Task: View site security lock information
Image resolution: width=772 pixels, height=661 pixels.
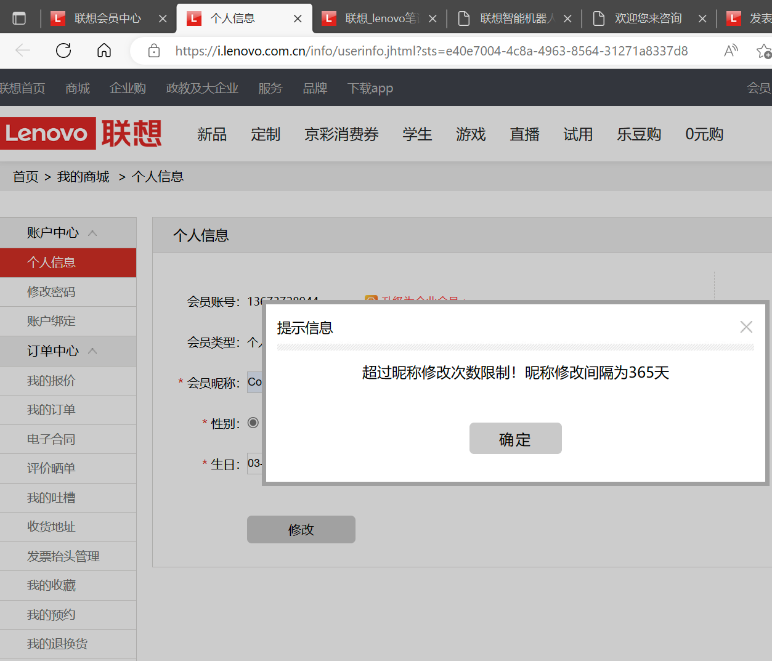Action: coord(154,51)
